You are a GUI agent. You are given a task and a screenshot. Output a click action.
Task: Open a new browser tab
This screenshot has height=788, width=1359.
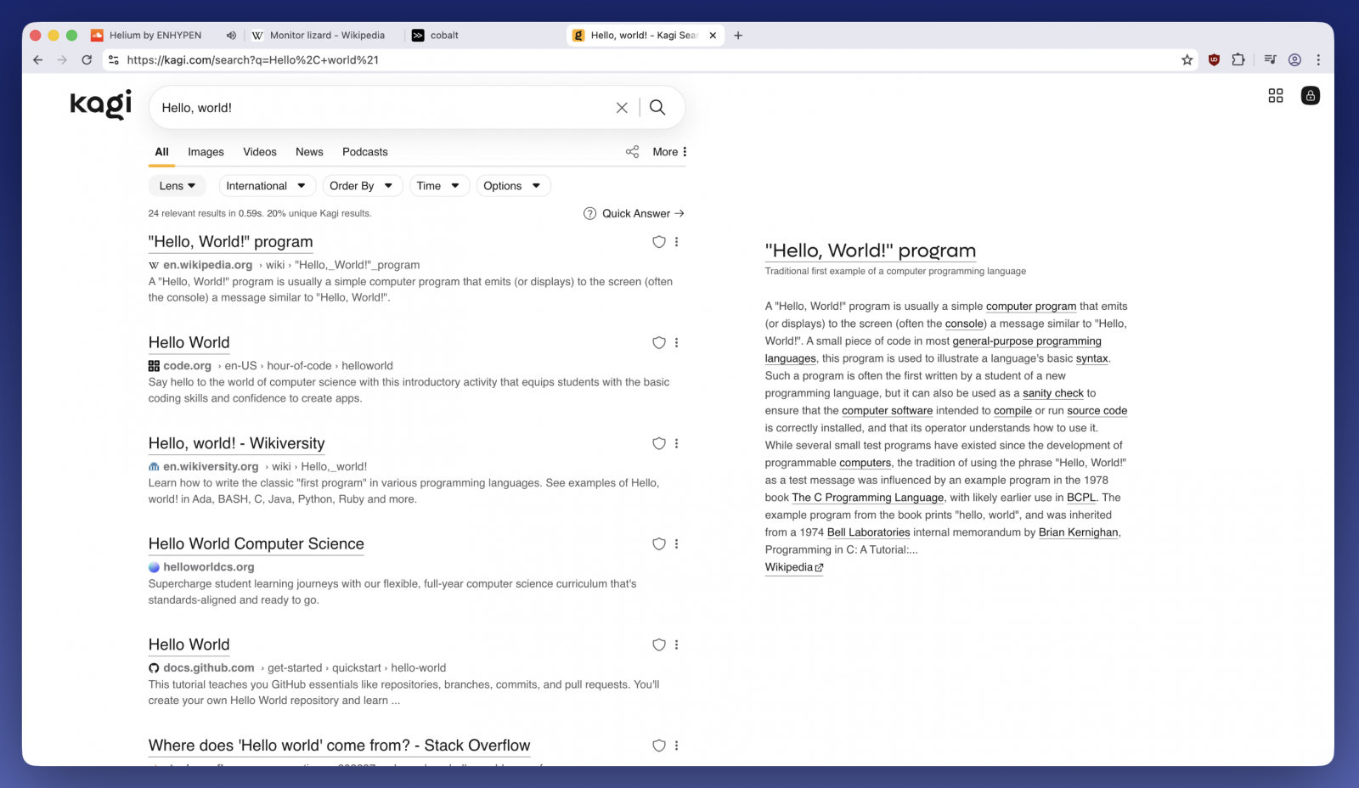click(x=738, y=36)
